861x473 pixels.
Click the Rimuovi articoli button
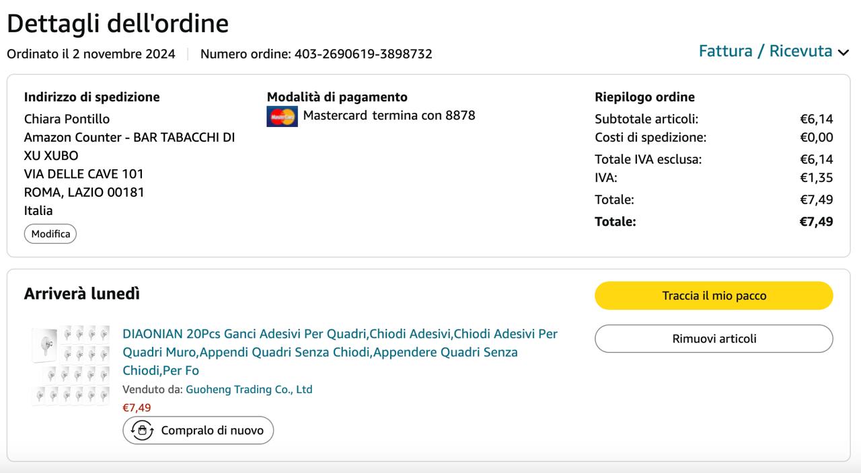click(714, 339)
